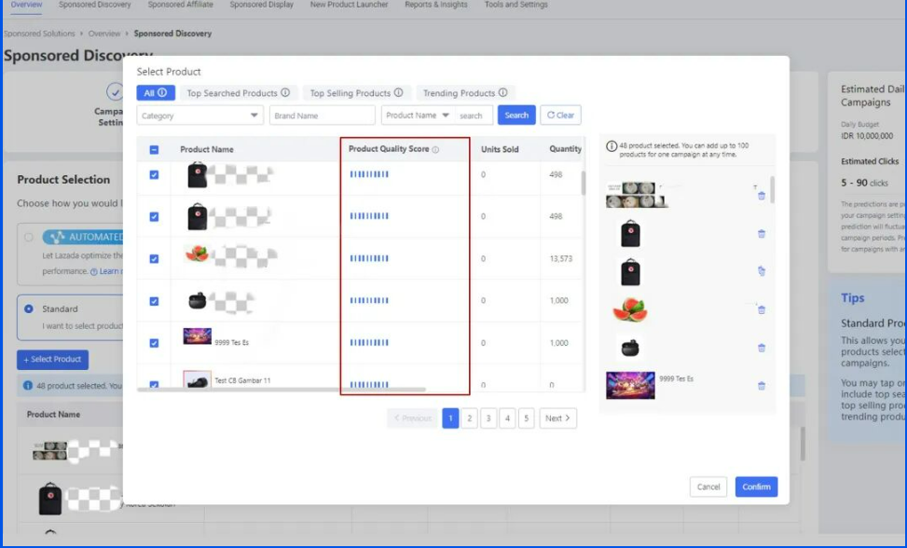
Task: Click the Clear button with refresh icon
Action: pos(560,116)
